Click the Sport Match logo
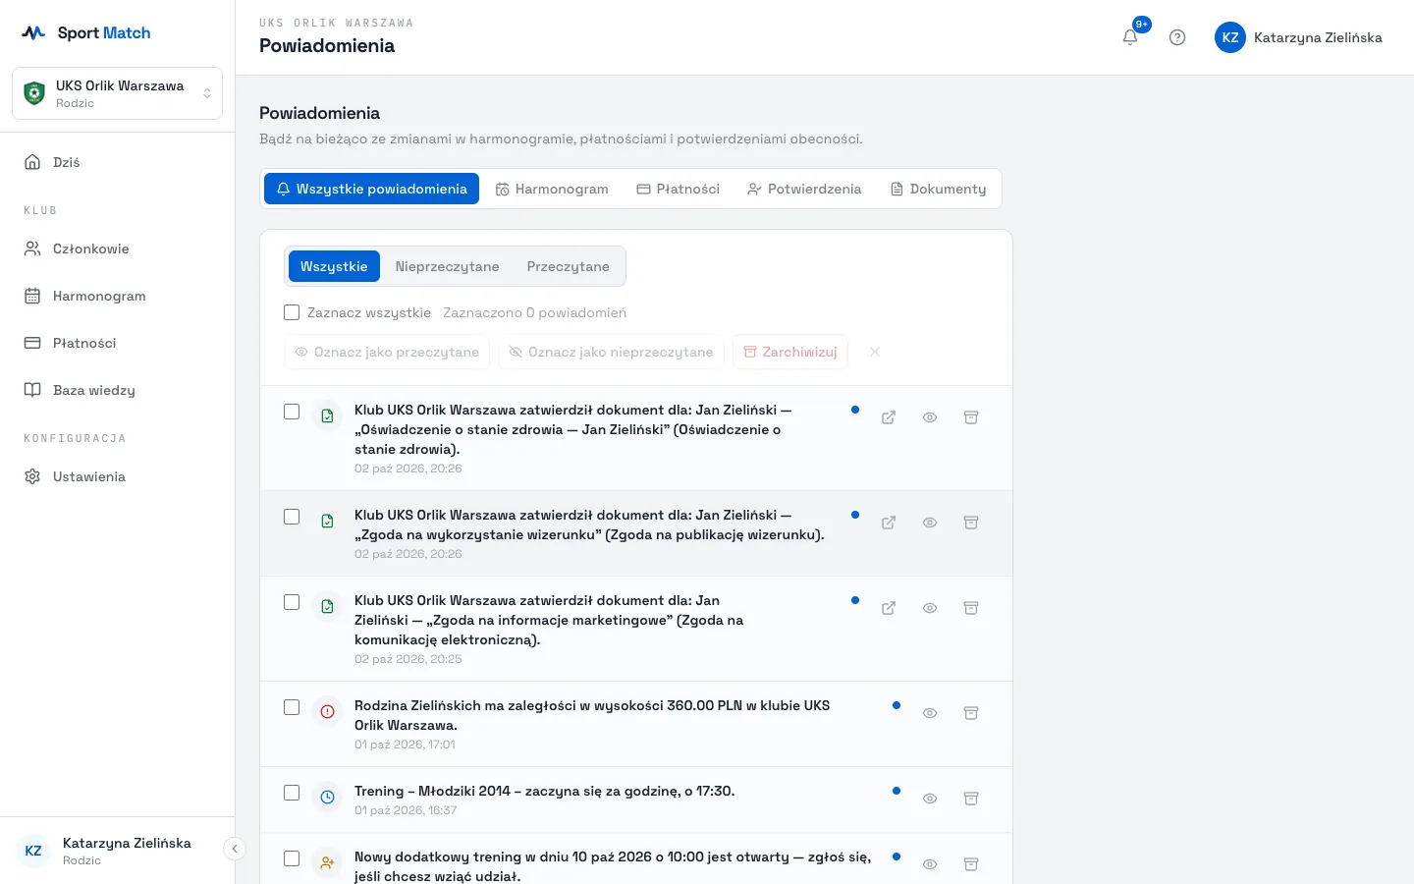1414x884 pixels. 86,32
